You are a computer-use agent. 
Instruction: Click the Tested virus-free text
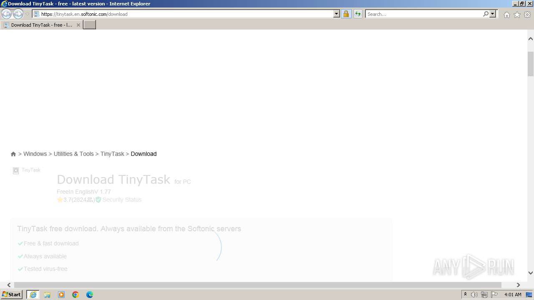tap(45, 269)
